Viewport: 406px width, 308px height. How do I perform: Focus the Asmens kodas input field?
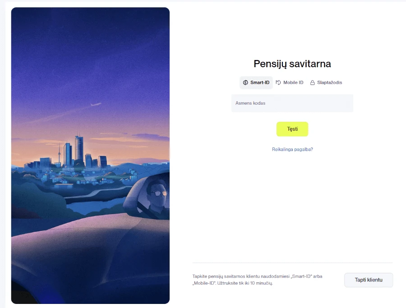(292, 103)
